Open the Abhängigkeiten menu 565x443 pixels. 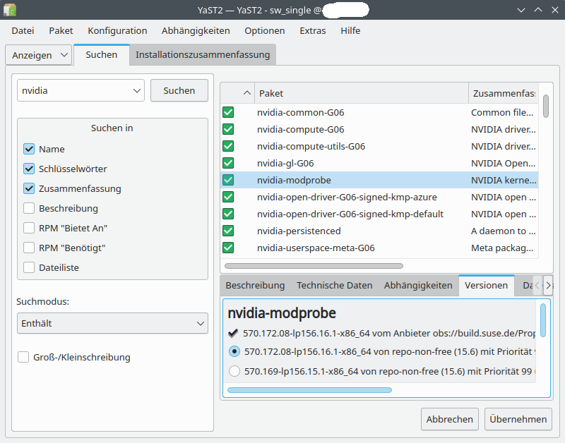pos(196,30)
